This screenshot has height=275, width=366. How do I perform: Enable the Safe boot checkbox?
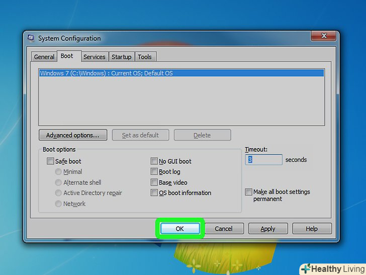50,161
